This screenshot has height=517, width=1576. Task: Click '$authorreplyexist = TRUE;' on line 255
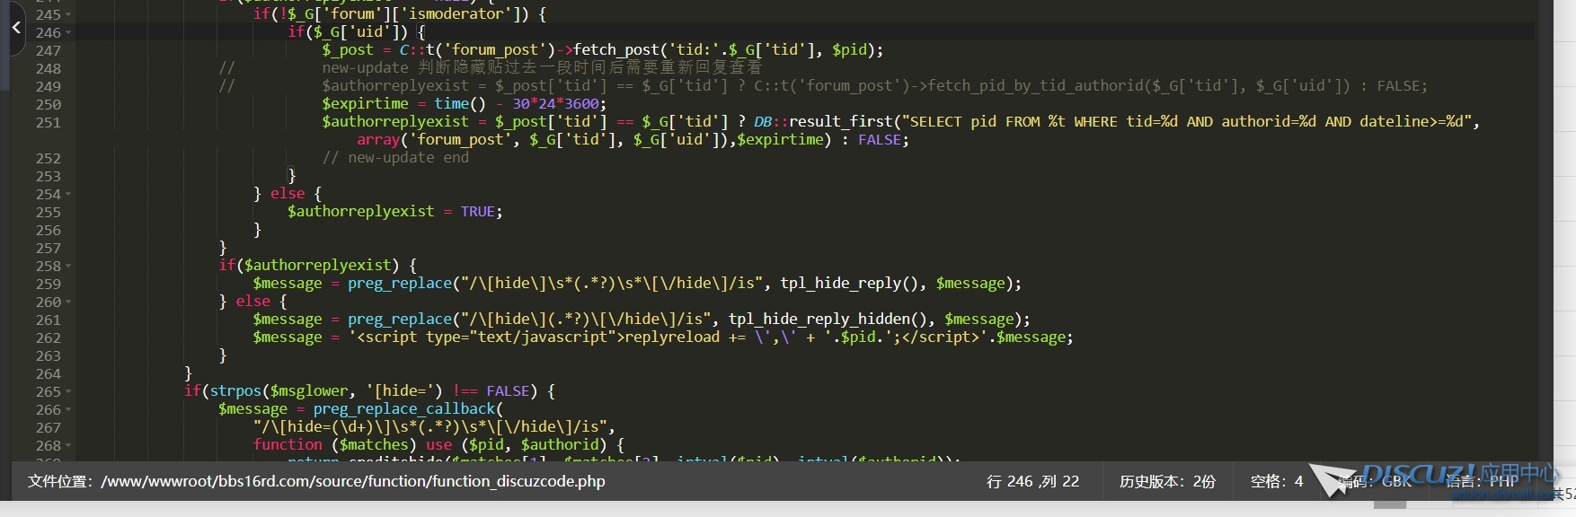click(394, 212)
